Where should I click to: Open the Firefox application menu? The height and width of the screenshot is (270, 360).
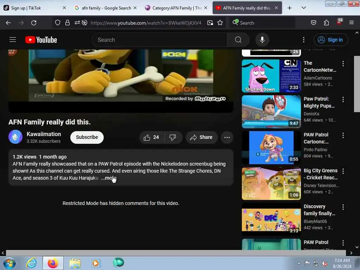(351, 23)
